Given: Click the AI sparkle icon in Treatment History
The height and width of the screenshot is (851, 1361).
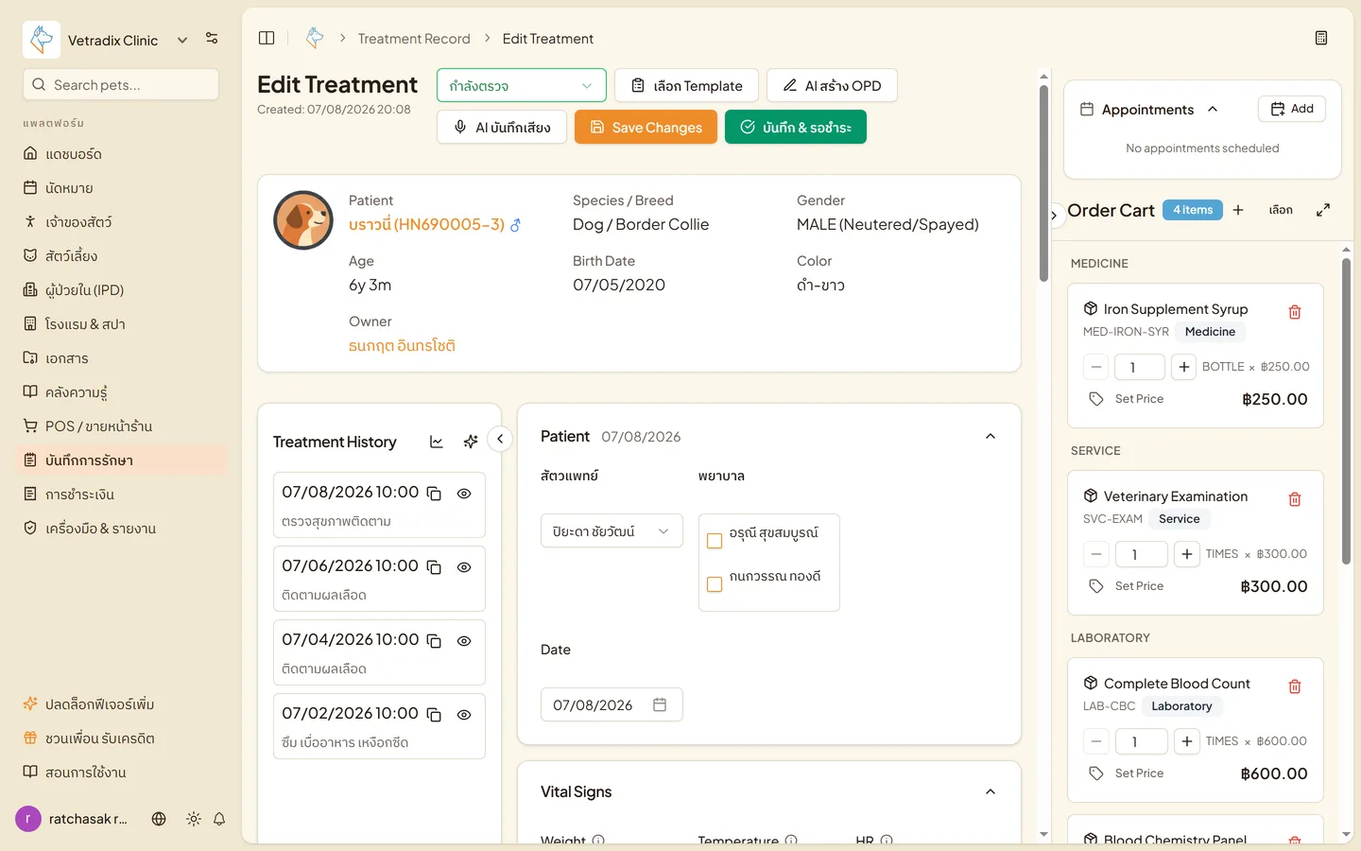Looking at the screenshot, I should point(471,442).
